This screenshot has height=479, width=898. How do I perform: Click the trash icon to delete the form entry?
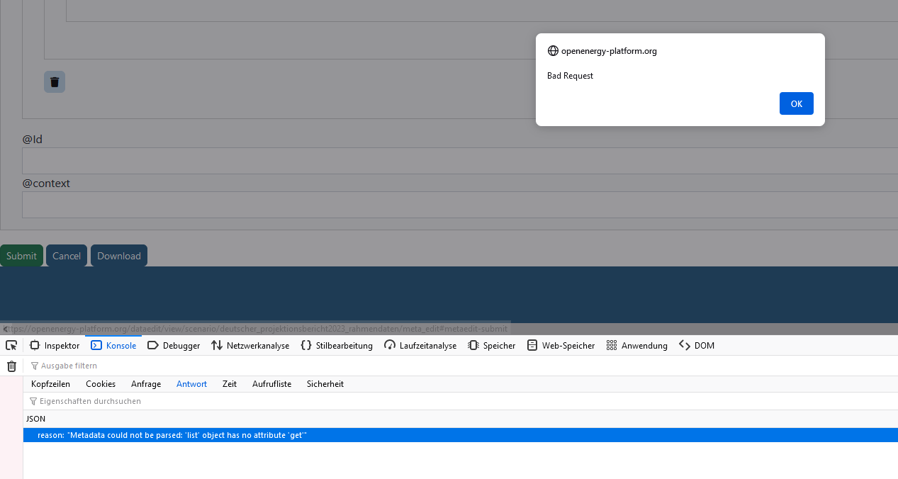click(55, 81)
